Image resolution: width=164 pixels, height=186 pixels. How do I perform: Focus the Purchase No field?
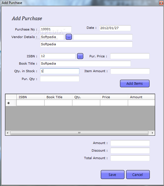(x=56, y=29)
